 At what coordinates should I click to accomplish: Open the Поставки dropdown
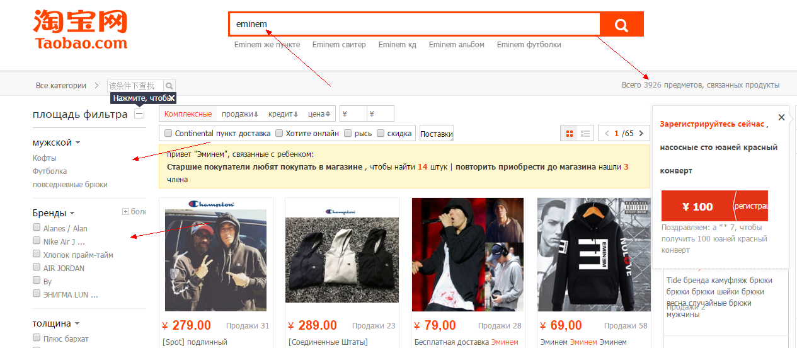tap(437, 134)
